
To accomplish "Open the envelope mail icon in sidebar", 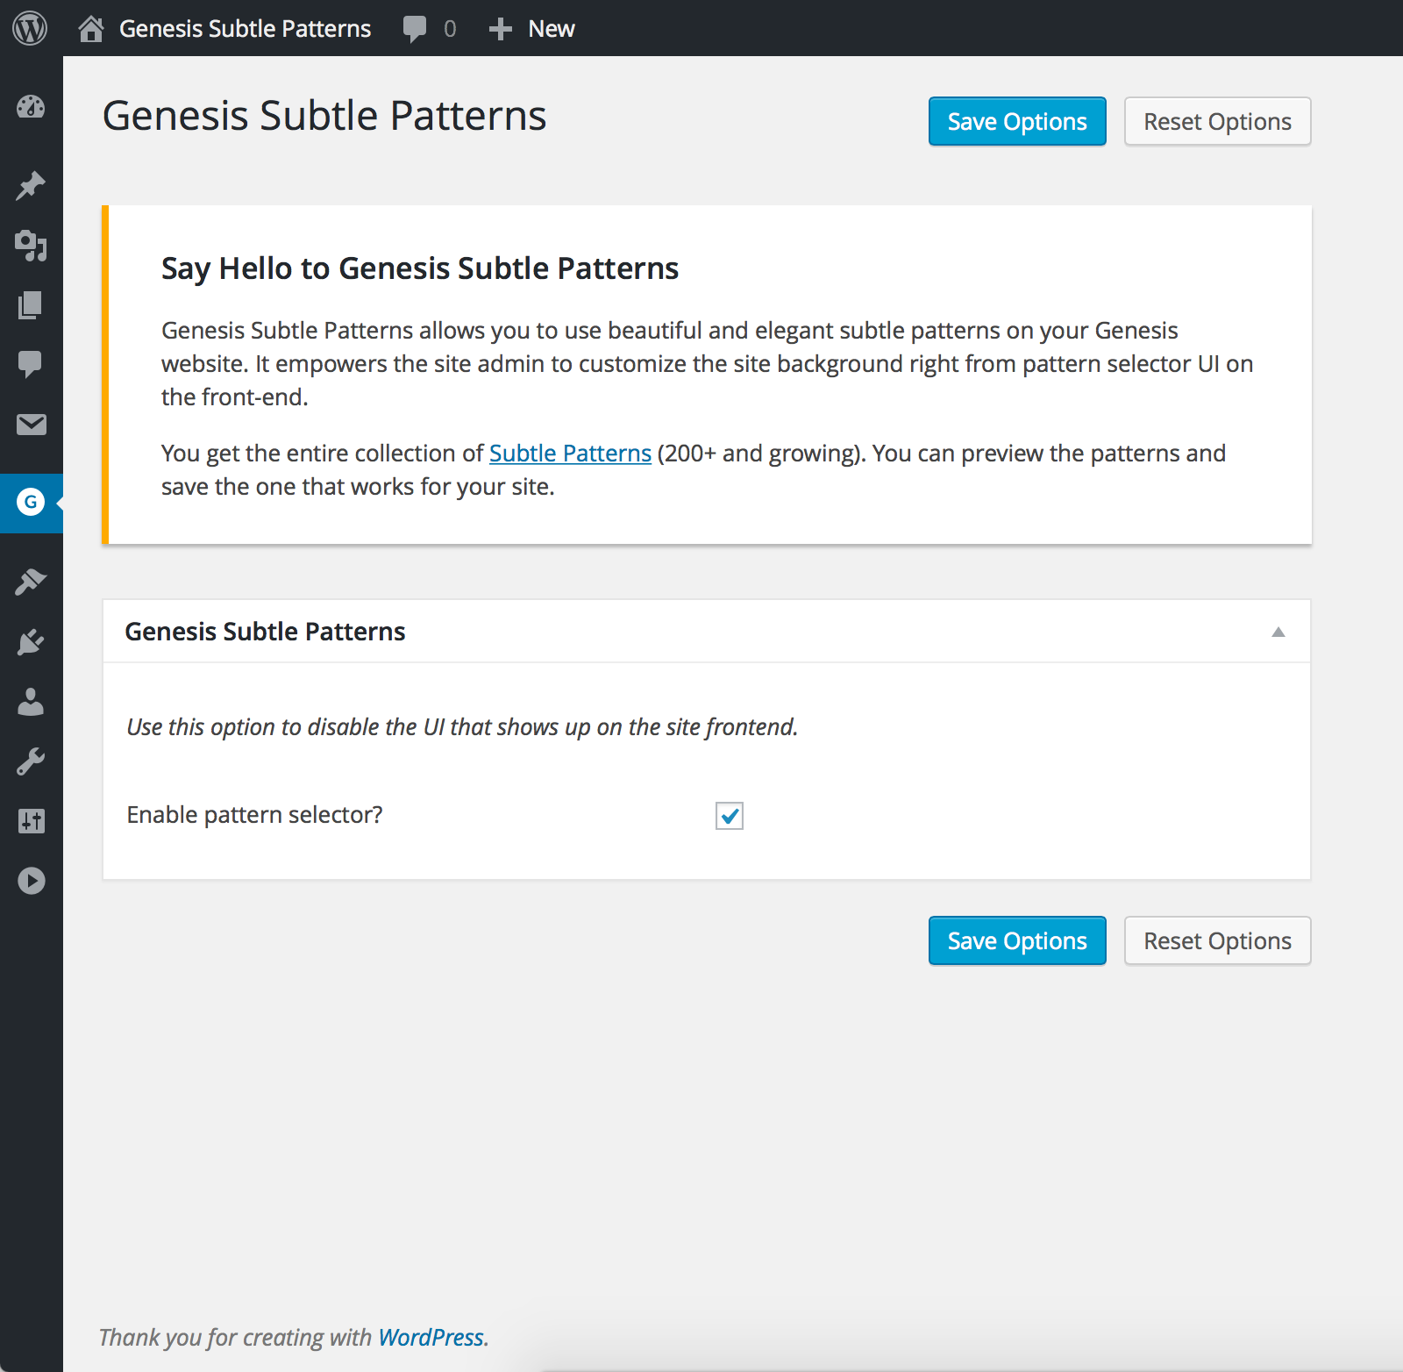I will tap(31, 425).
